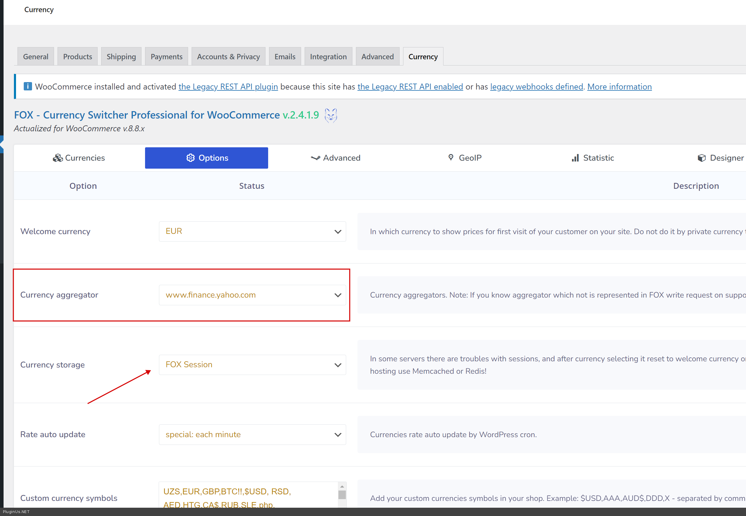Switch to the Payments settings tab
Viewport: 746px width, 516px height.
click(167, 57)
